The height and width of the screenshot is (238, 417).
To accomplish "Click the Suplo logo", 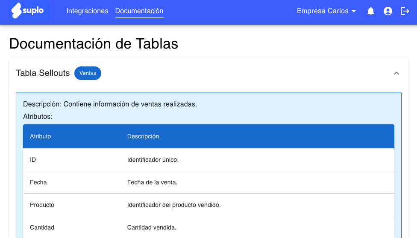I will 28,11.
